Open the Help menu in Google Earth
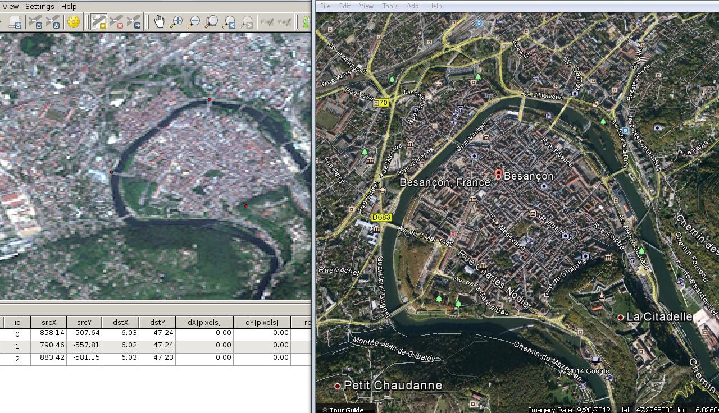 click(x=435, y=6)
